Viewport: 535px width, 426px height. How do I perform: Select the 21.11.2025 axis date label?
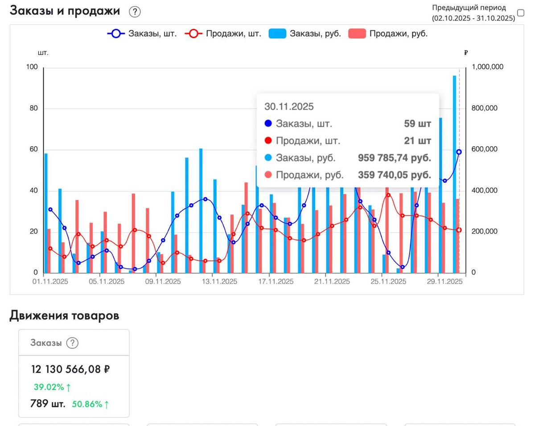pyautogui.click(x=332, y=282)
